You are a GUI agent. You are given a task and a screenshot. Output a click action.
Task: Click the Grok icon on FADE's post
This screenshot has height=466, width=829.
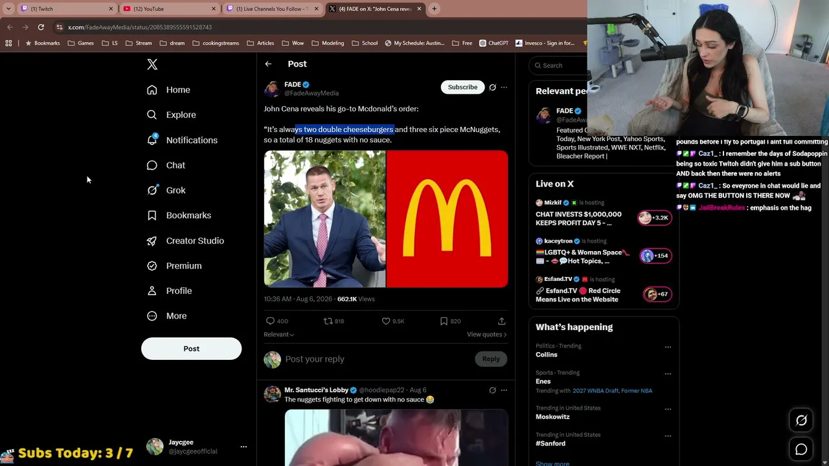click(x=492, y=87)
